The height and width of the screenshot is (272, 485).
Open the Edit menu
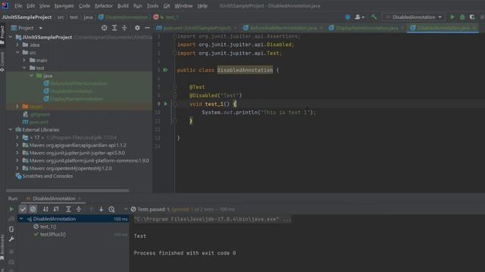[x=30, y=6]
